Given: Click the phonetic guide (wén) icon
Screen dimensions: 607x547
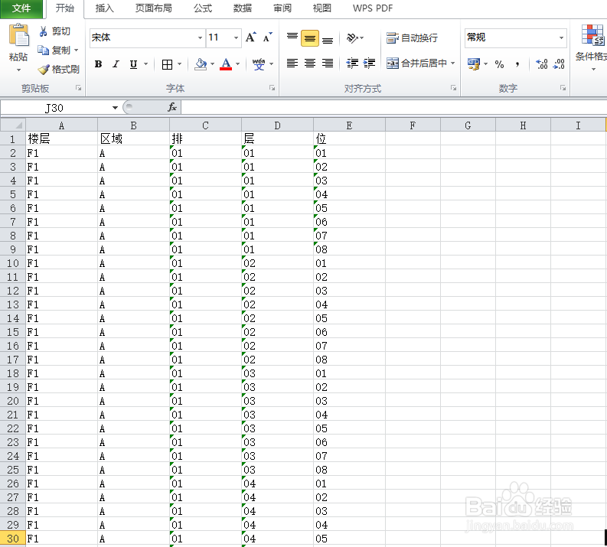Looking at the screenshot, I should coord(259,64).
